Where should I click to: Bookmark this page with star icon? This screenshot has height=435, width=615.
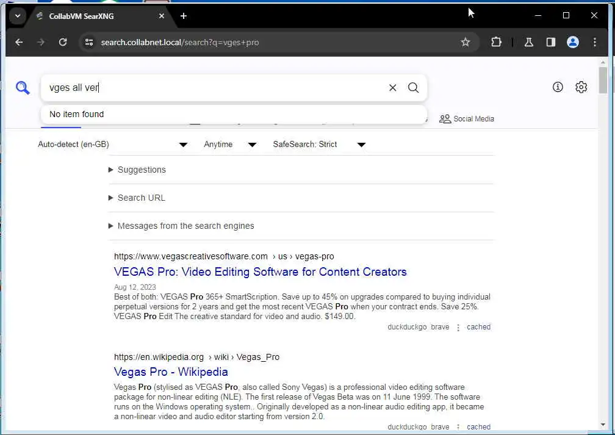coord(465,42)
